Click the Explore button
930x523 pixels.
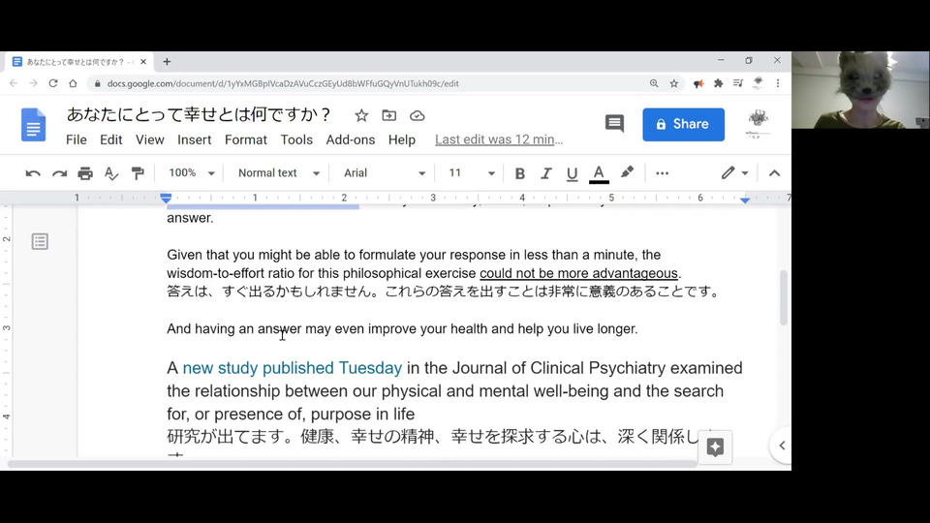coord(715,446)
